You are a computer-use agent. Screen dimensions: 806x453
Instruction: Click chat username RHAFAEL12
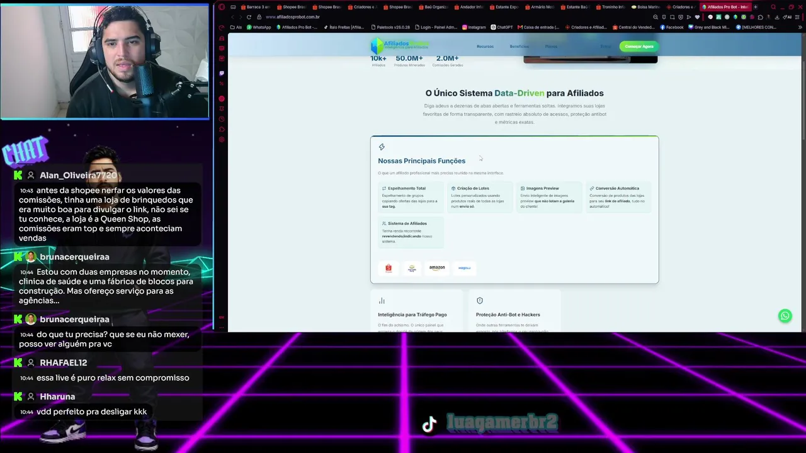coord(63,363)
